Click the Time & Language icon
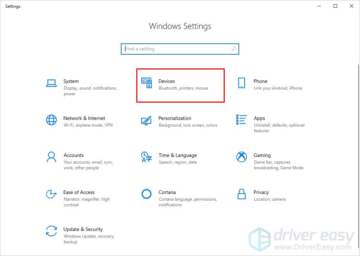360x256 pixels. [146, 157]
